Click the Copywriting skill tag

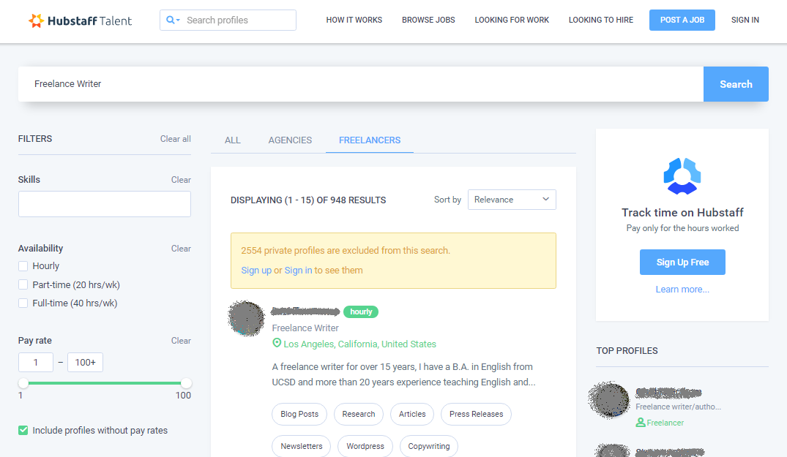pyautogui.click(x=428, y=446)
